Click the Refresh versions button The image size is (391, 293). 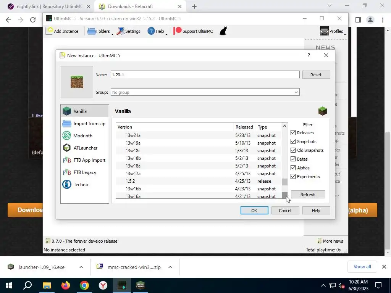point(308,194)
